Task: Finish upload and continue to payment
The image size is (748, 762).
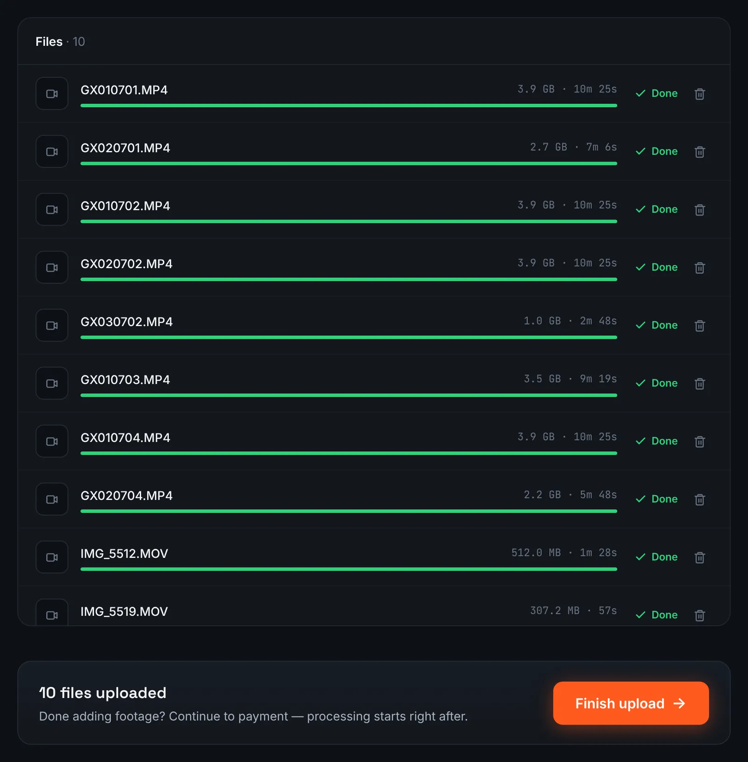Action: [631, 703]
